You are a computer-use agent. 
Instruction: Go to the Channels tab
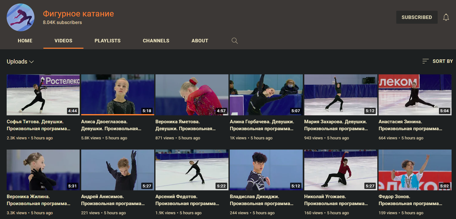[156, 41]
